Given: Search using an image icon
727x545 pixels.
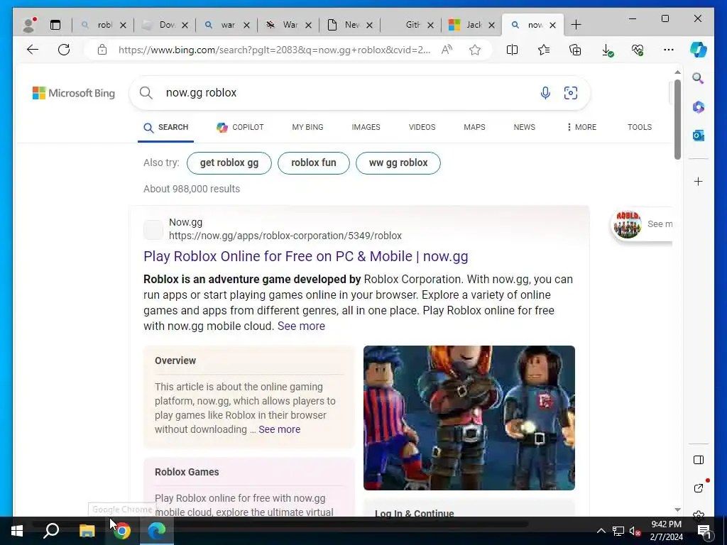Looking at the screenshot, I should [x=570, y=93].
